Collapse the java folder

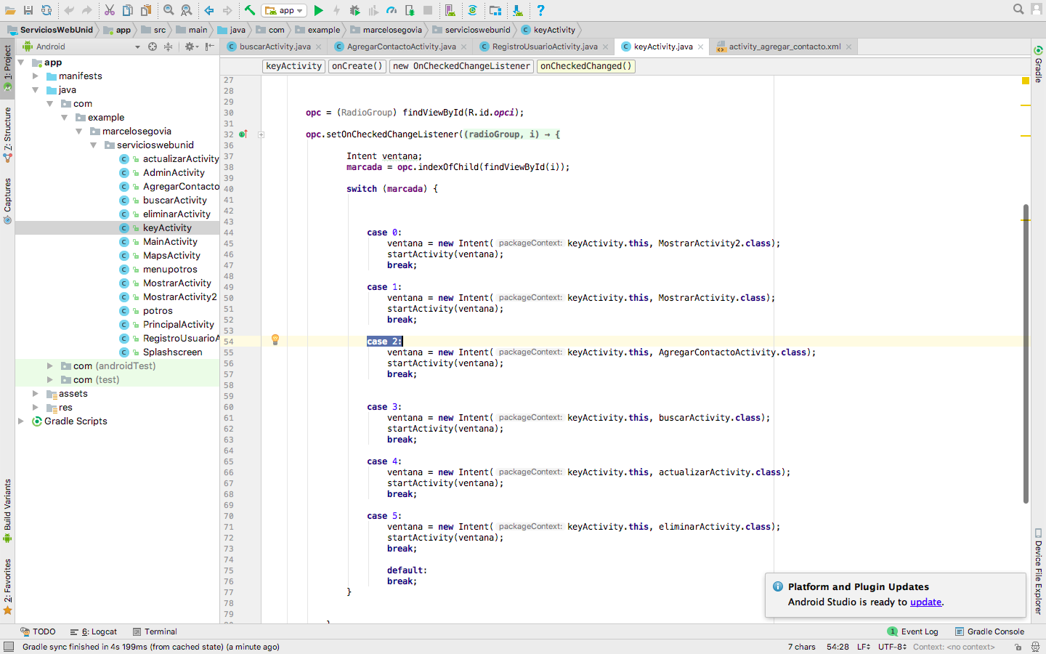35,90
